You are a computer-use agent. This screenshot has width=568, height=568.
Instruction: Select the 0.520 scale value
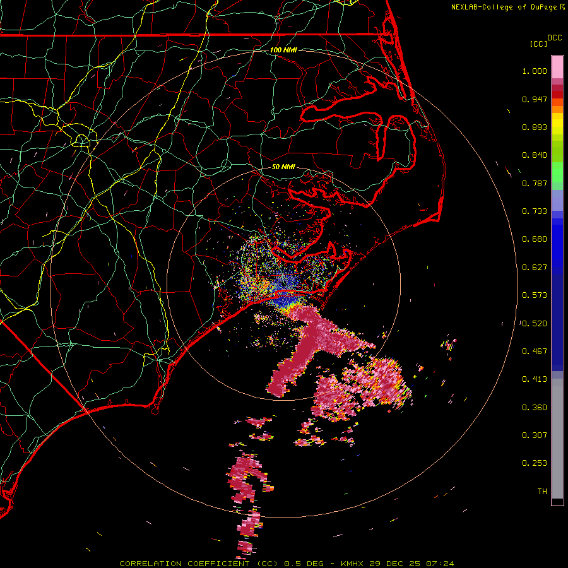(535, 324)
